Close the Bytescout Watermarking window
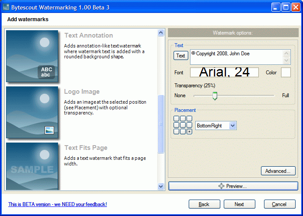303x216 pixels. (296, 7)
